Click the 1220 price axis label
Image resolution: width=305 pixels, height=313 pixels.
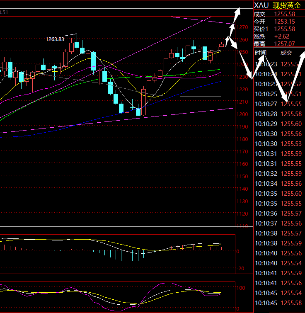242,90
